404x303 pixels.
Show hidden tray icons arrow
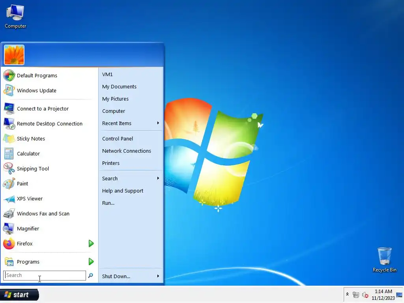pyautogui.click(x=347, y=294)
